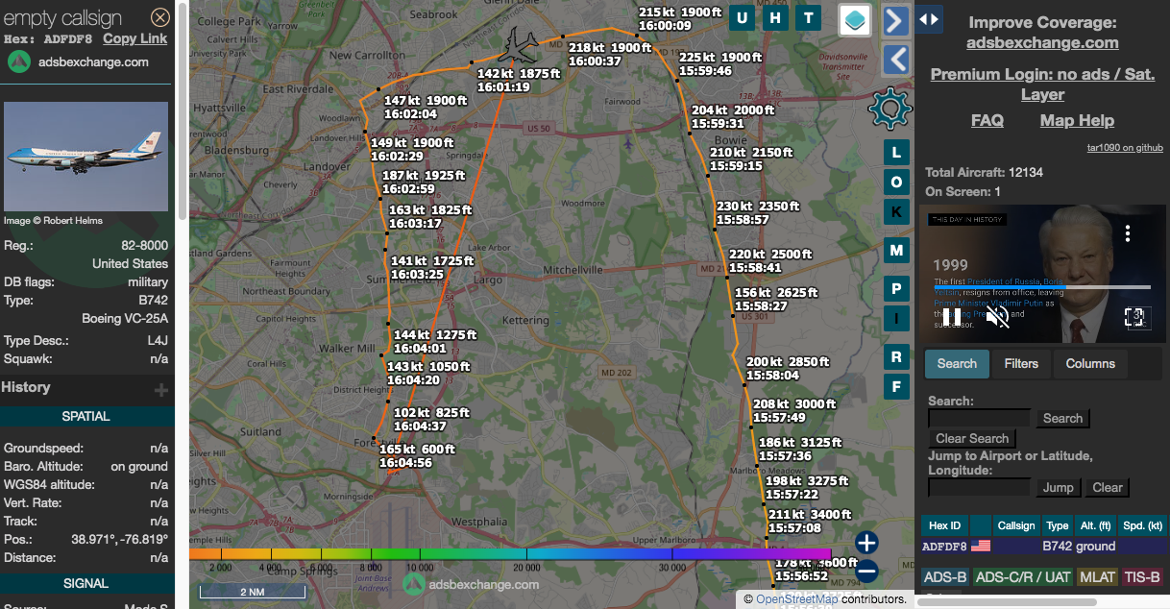Switch to the Columns tab
Screen dimensions: 1170x609
tap(1090, 364)
